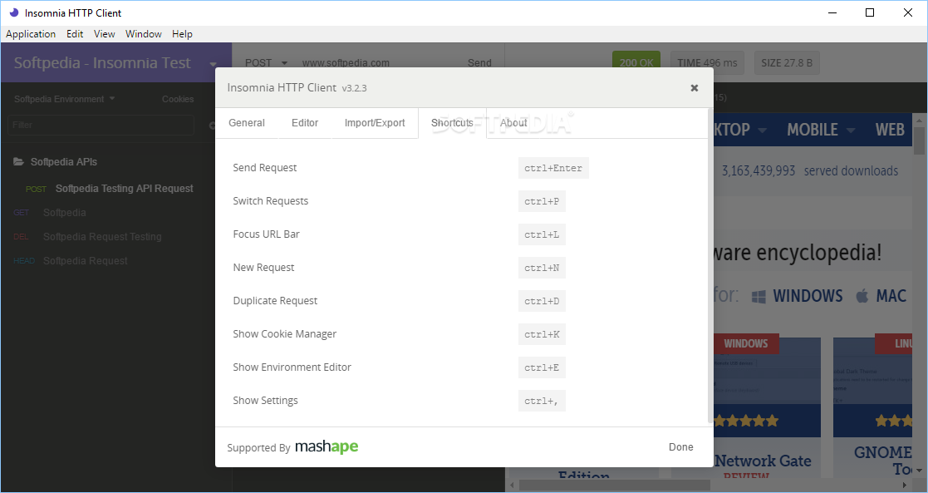This screenshot has width=928, height=493.
Task: Click the Show Cookie Manager label
Action: pos(285,333)
